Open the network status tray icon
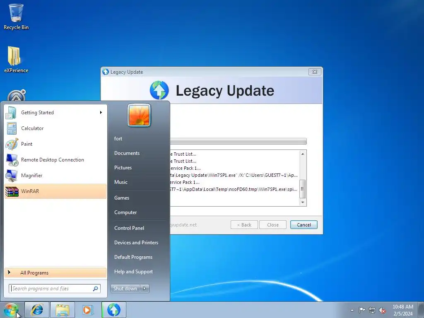 [x=372, y=310]
